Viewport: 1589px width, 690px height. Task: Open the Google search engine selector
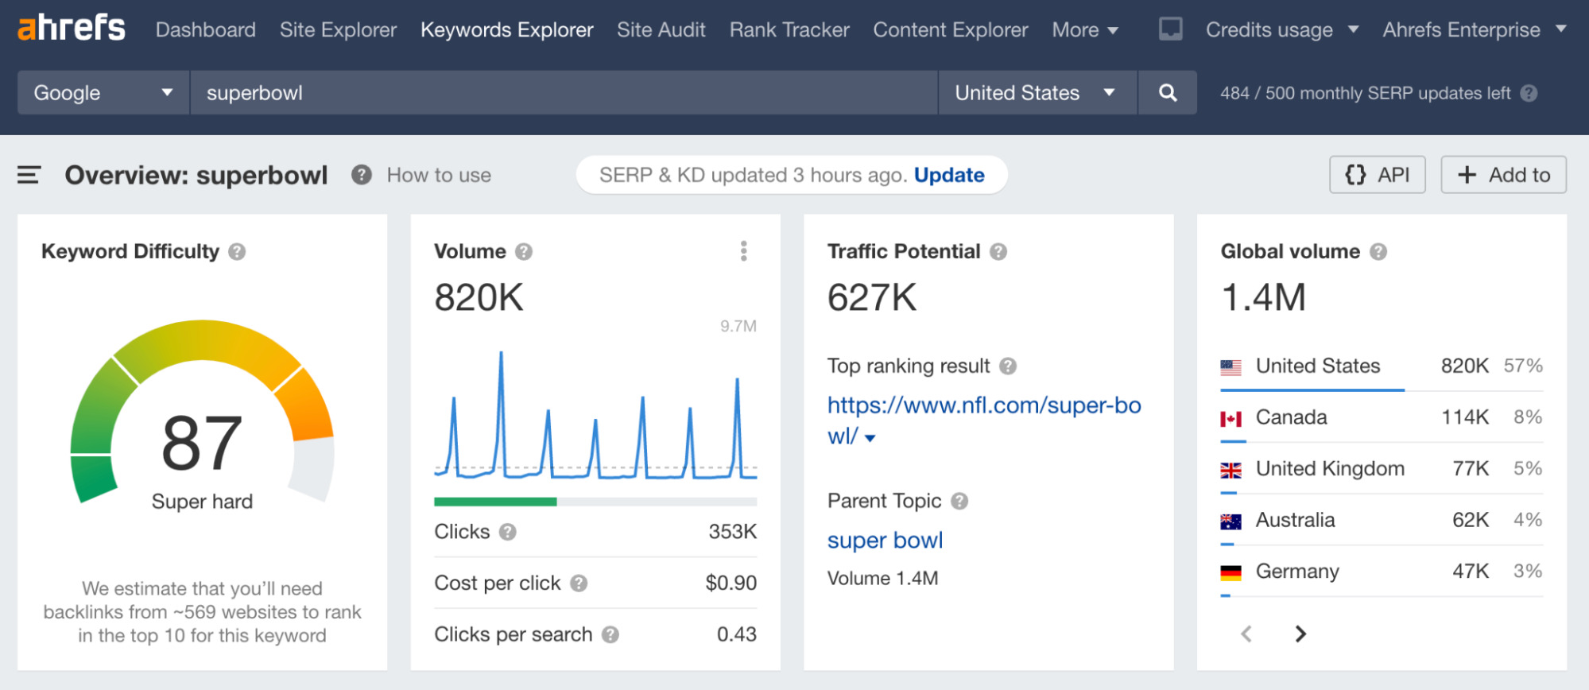[103, 92]
